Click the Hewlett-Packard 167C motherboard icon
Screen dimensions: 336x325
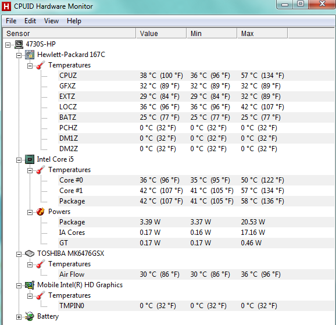30,55
